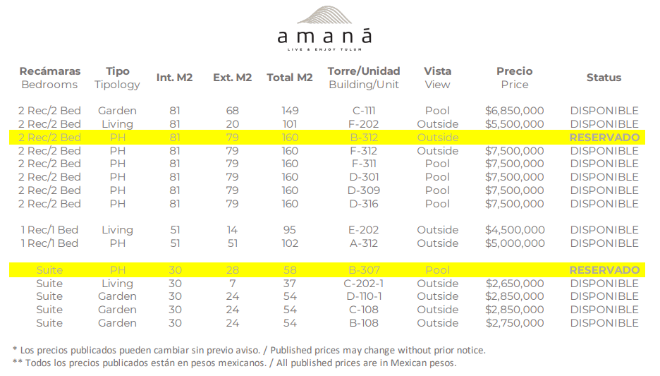Click the RESERVADO status for unit B-312
The height and width of the screenshot is (376, 660).
(x=604, y=138)
